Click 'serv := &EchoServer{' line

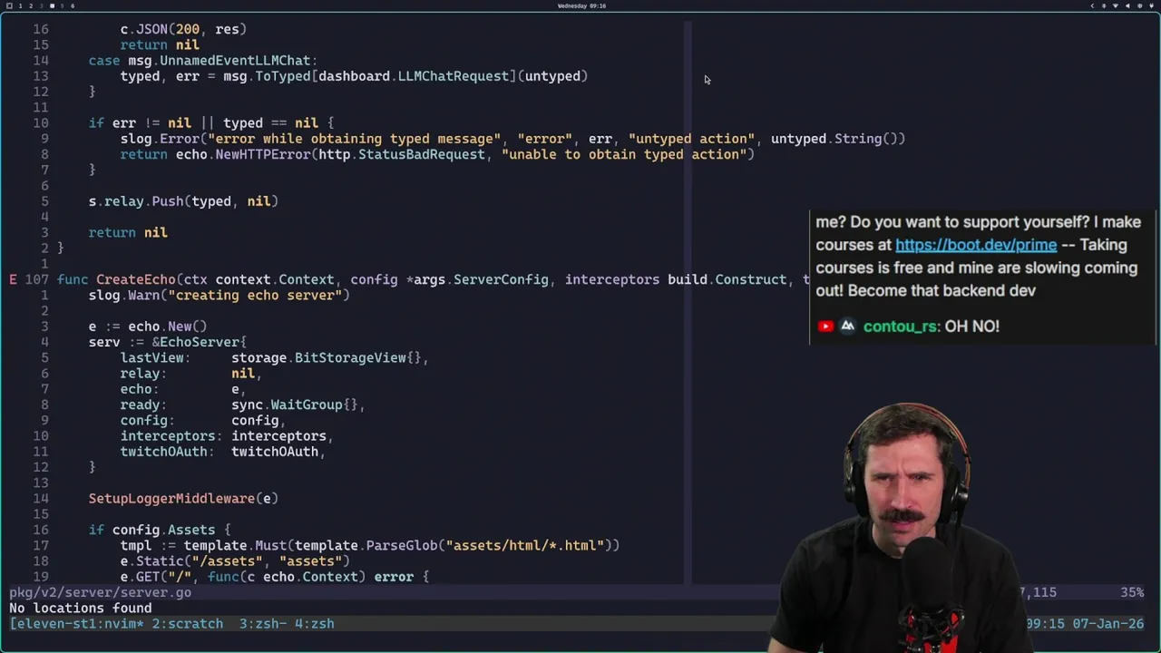tap(168, 342)
